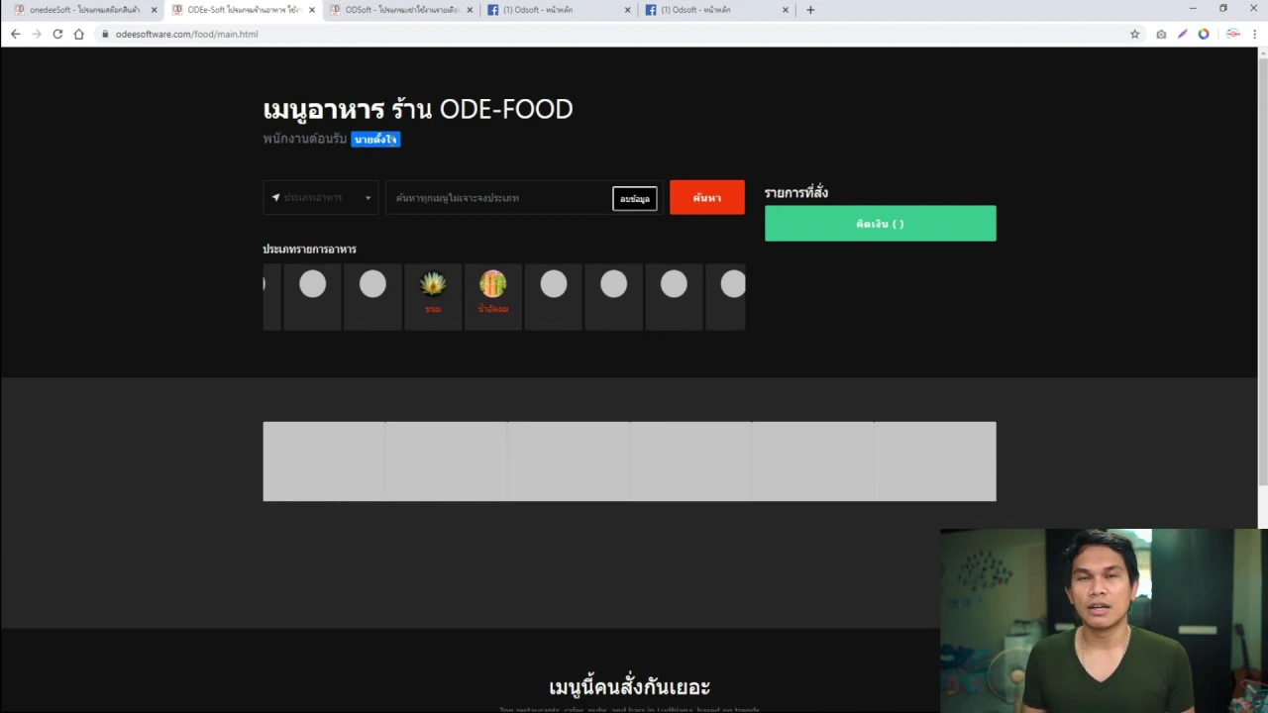The width and height of the screenshot is (1268, 713).
Task: Click the ลบข้อมูล clear button
Action: click(x=635, y=198)
